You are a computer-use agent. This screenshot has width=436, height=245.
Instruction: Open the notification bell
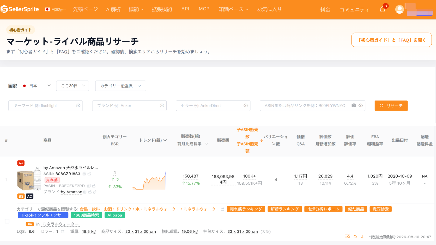[x=382, y=10]
